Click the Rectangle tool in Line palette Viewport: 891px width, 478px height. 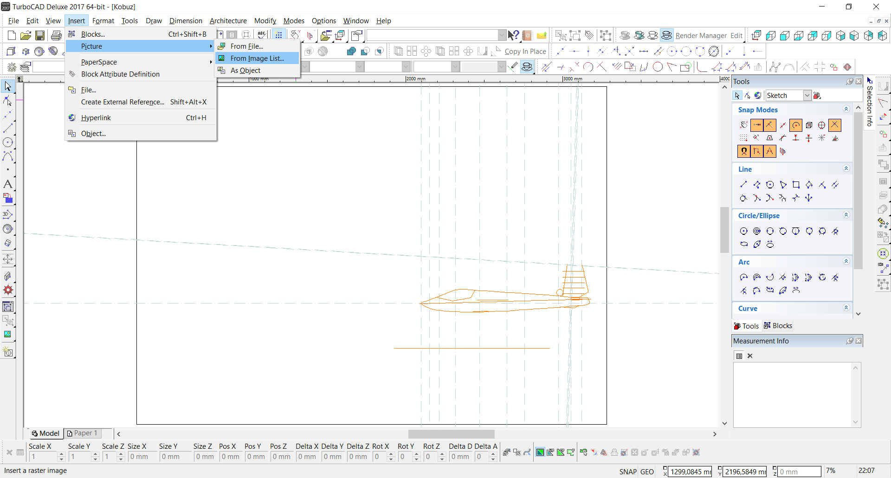point(796,185)
